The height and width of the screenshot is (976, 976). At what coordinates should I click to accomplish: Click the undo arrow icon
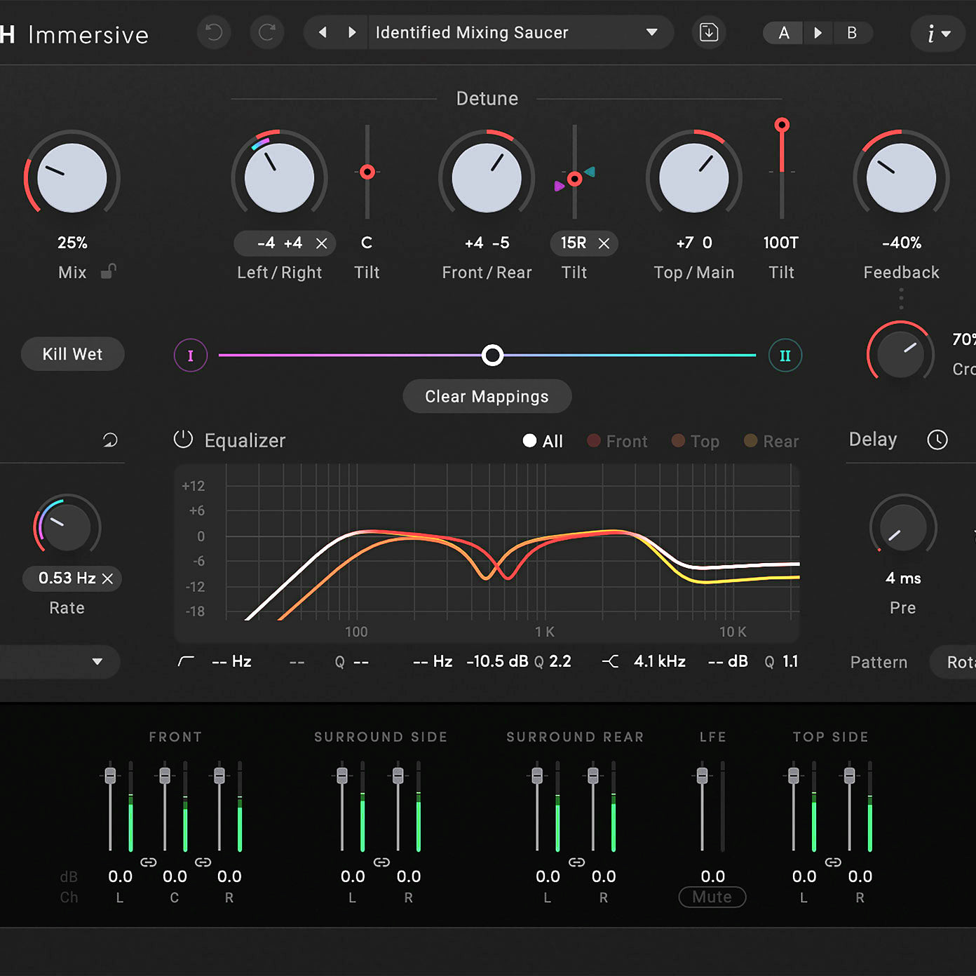[x=214, y=32]
